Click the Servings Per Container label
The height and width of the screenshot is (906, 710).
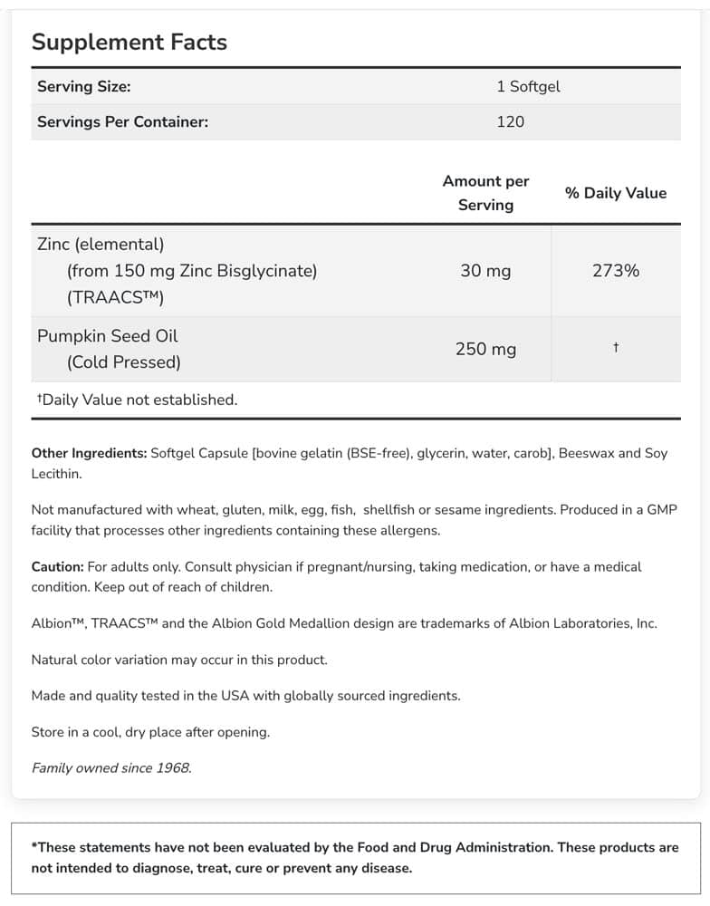click(x=122, y=121)
